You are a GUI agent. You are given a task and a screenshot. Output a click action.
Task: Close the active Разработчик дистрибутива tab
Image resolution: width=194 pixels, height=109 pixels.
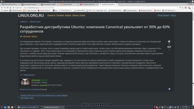116,4
